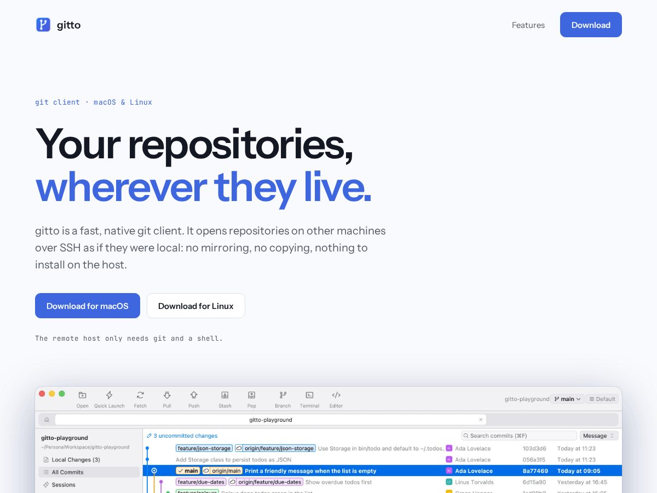Select commit 'Print a friendly message when the list is empty'
Screen dimensions: 657x493
tap(310, 471)
